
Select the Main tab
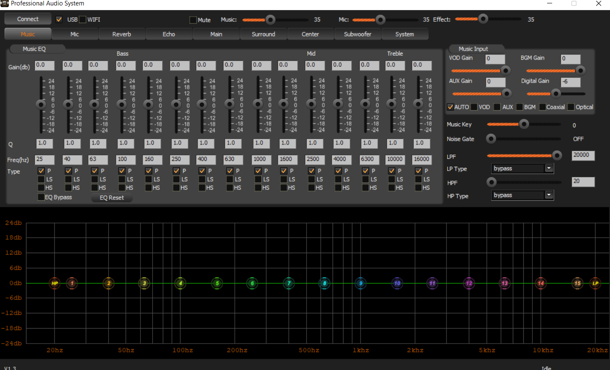[x=216, y=34]
